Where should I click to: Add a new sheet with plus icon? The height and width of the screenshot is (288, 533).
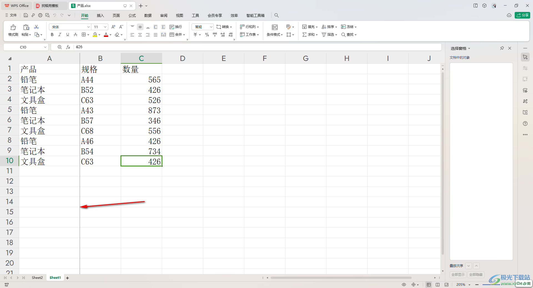click(x=67, y=278)
